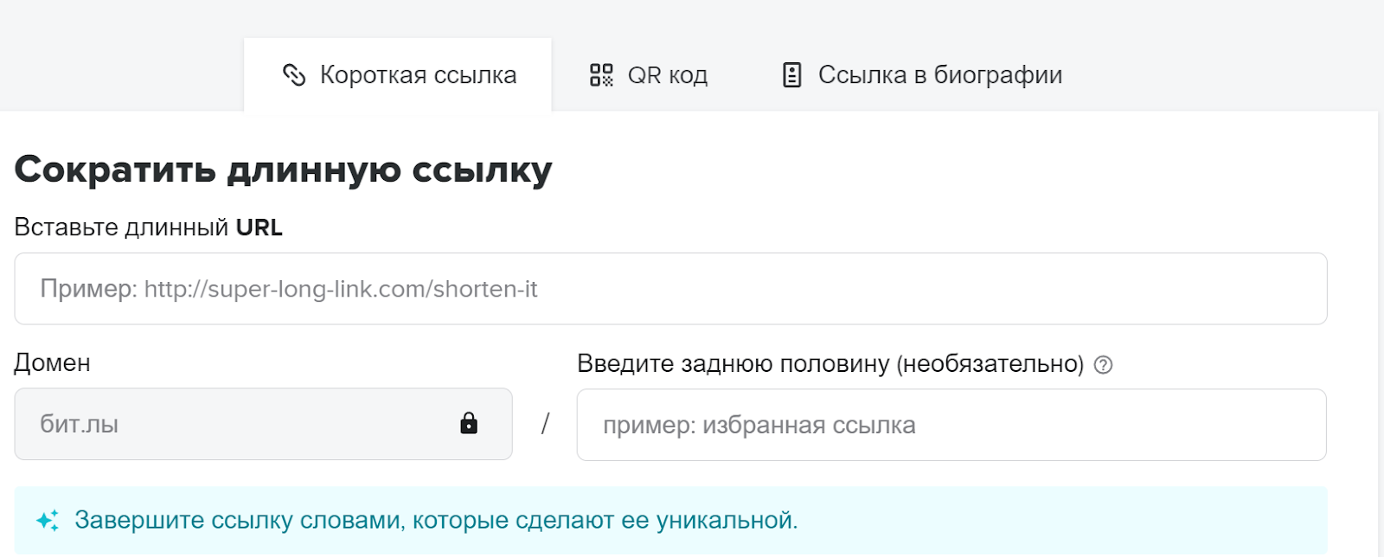Click the QR code icon in tabs
This screenshot has width=1384, height=557.
[x=601, y=75]
